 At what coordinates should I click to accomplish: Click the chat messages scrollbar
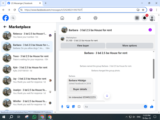(154, 69)
